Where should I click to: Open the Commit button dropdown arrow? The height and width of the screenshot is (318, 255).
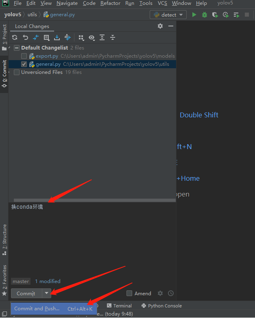coord(47,293)
